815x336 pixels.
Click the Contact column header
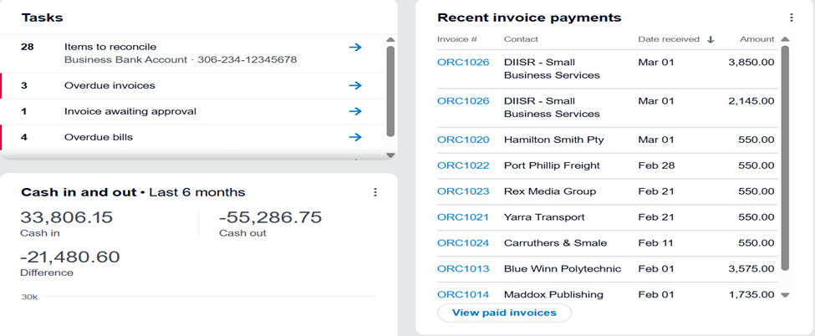pos(521,39)
